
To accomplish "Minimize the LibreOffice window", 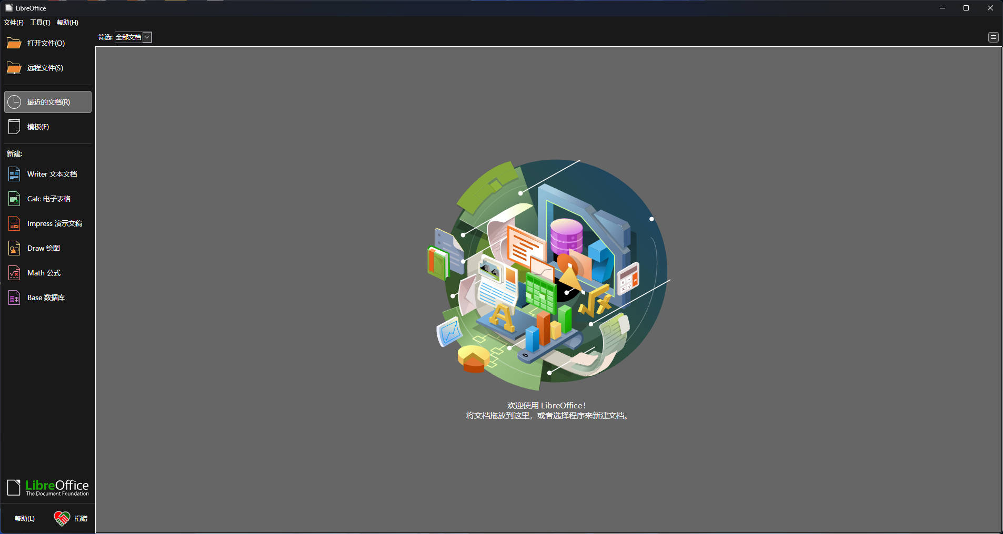I will tap(942, 8).
